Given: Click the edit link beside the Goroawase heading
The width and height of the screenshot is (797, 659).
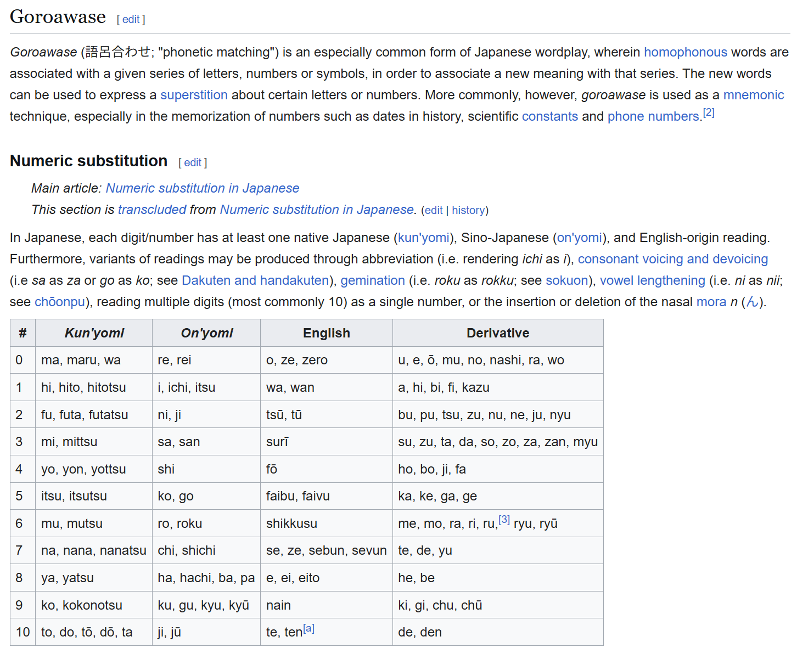Looking at the screenshot, I should click(x=131, y=19).
